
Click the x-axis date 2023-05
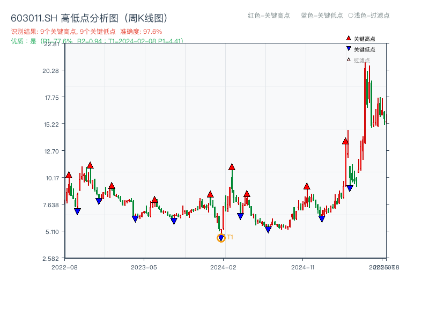click(x=144, y=267)
